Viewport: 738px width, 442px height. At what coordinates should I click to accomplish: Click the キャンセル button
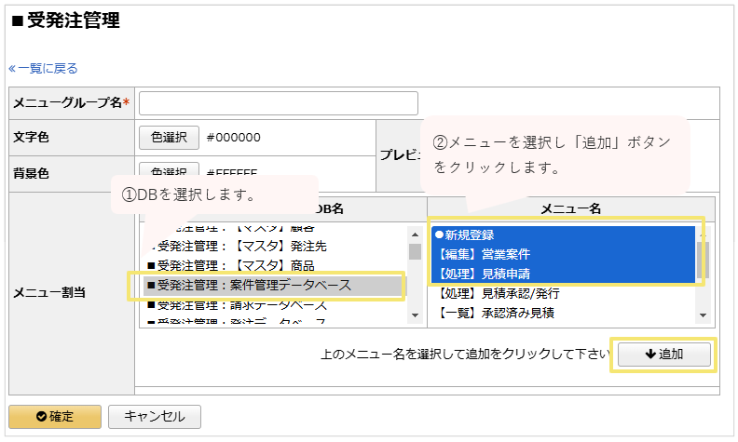[154, 416]
